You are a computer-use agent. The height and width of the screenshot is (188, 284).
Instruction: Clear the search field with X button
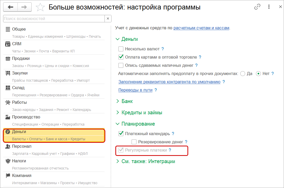click(108, 18)
